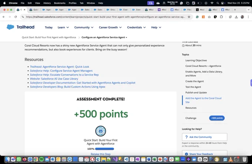Switch to the Grou tab

111,10
